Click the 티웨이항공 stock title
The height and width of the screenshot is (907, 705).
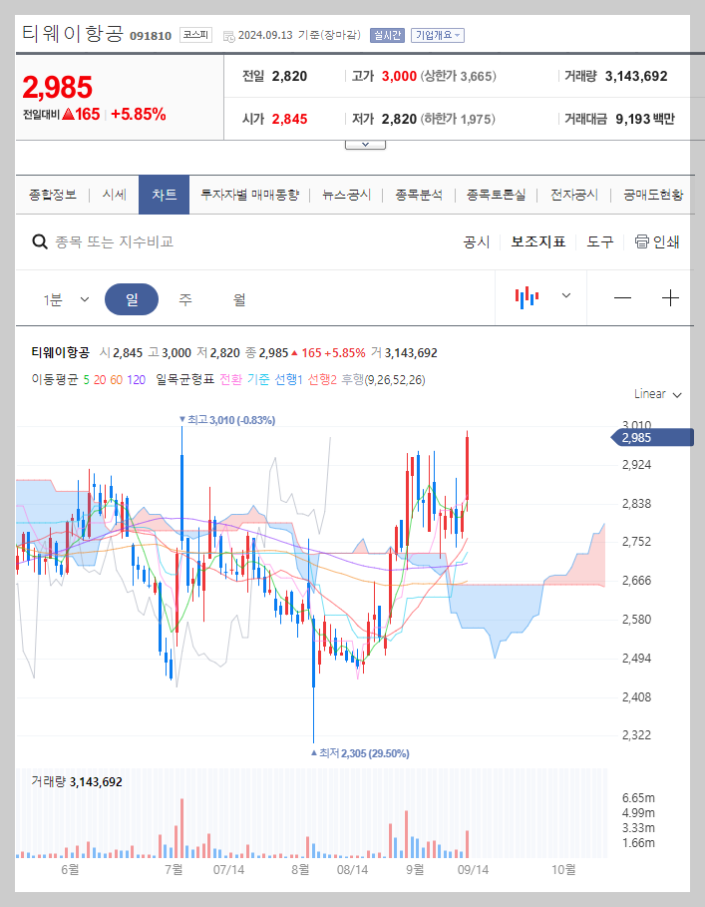(73, 33)
